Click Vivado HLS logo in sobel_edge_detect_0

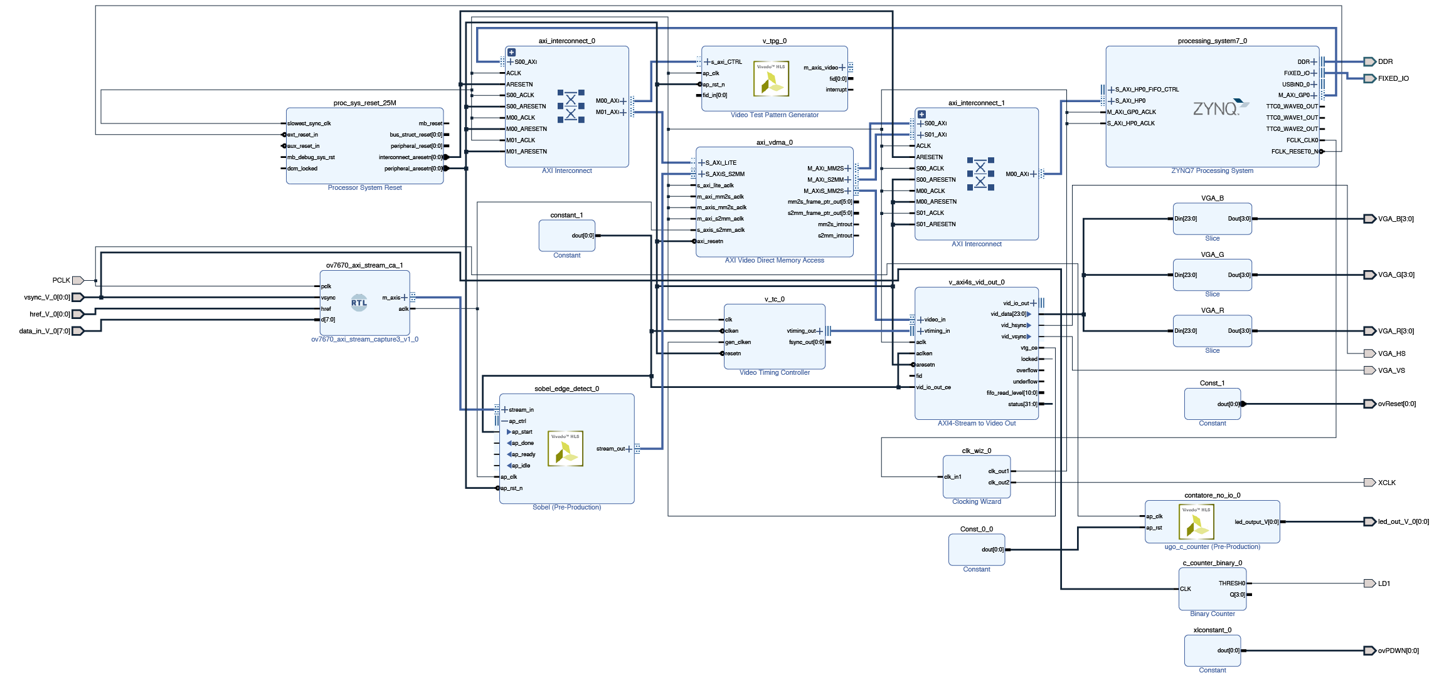(x=565, y=449)
